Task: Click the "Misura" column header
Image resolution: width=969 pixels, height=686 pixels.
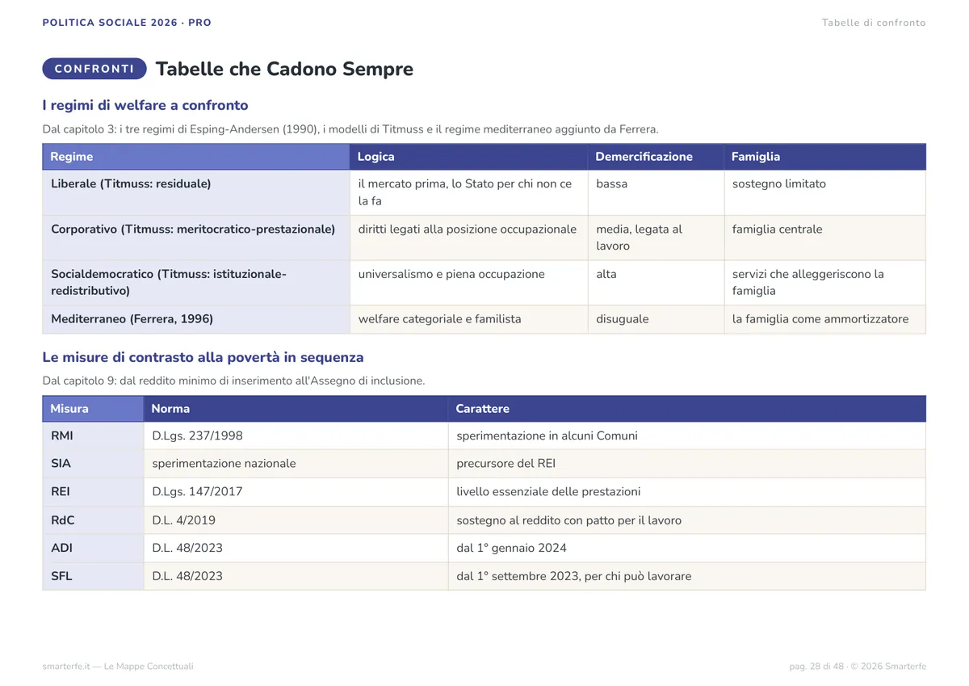Action: 93,409
